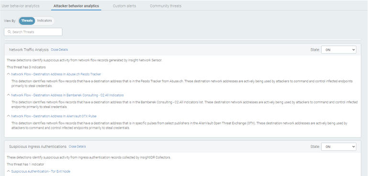This screenshot has height=176, width=368.
Task: Click the Network Traffic Analysis heading
Action: [x=29, y=50]
